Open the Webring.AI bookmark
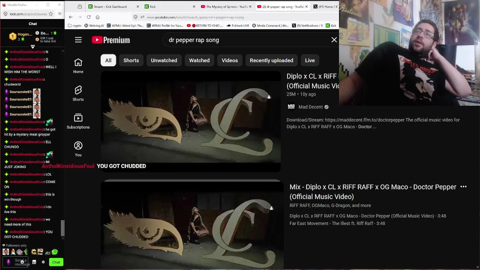The image size is (480, 270). pyautogui.click(x=94, y=25)
